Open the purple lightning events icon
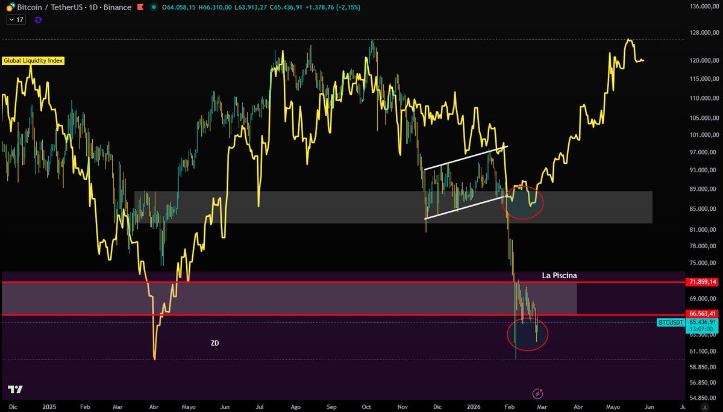Viewport: 723px width, 412px height. (x=538, y=393)
